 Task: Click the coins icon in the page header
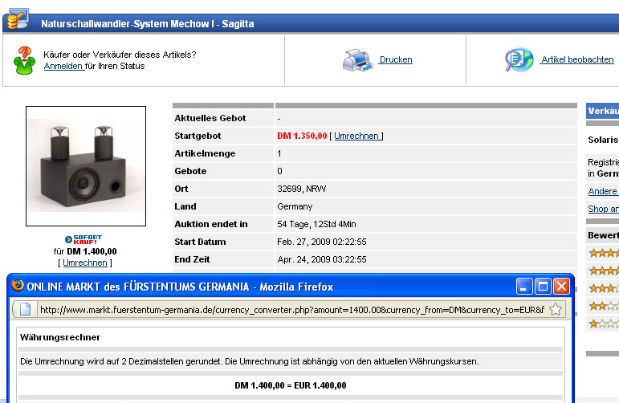18,17
